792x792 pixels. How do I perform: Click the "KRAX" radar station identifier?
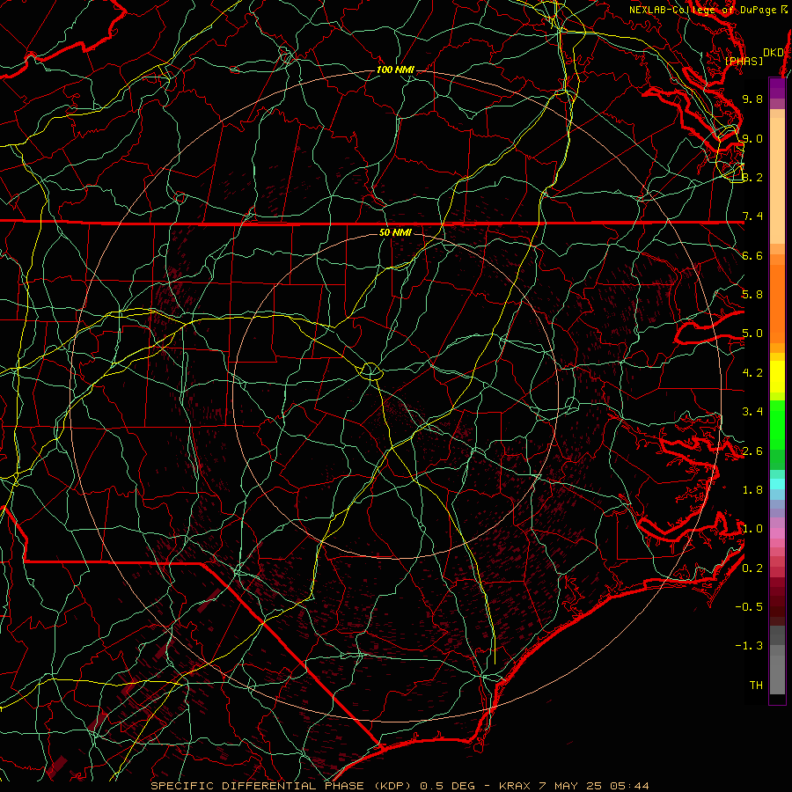click(x=515, y=786)
